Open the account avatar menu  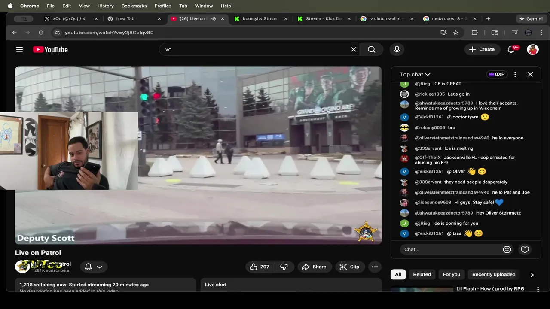coord(533,49)
